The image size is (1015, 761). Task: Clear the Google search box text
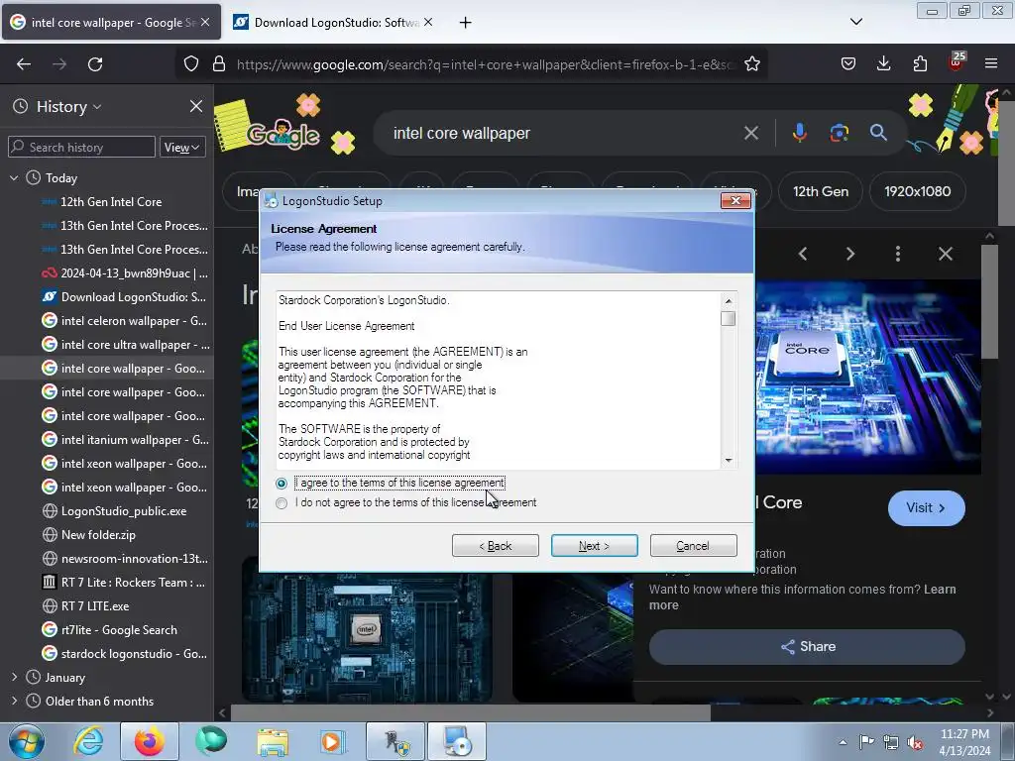751,134
